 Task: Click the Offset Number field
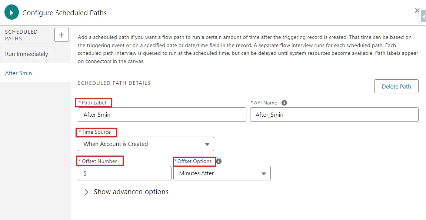124,173
